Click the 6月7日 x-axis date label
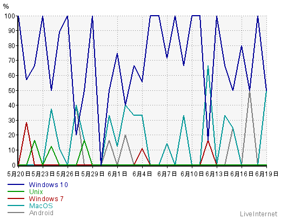Image resolution: width=281 pixels, height=219 pixels. pyautogui.click(x=167, y=174)
